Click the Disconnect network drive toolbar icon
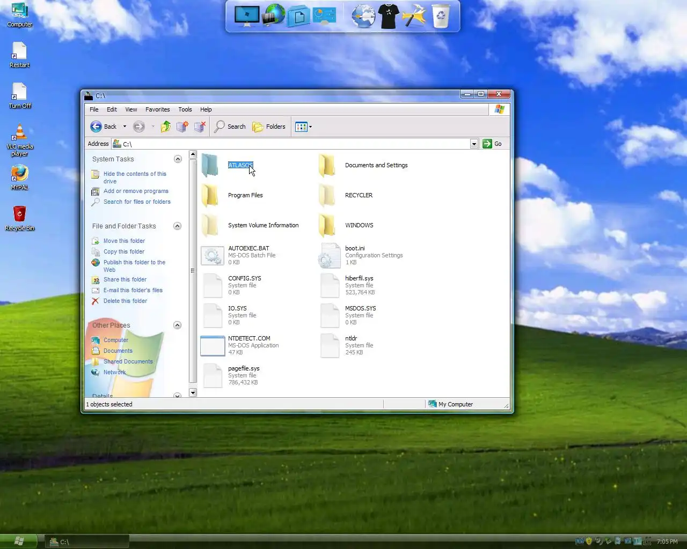This screenshot has height=549, width=687. click(x=200, y=127)
